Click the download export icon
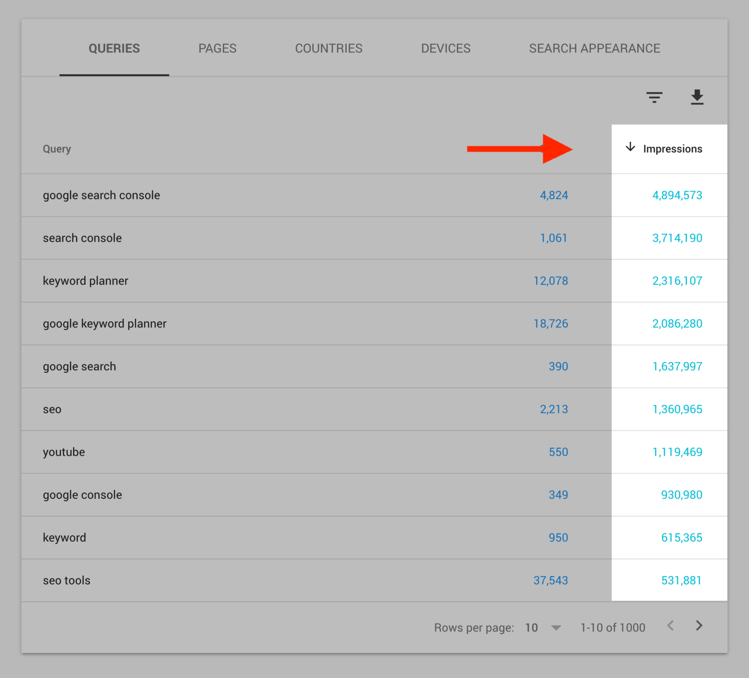749x678 pixels. (x=697, y=97)
